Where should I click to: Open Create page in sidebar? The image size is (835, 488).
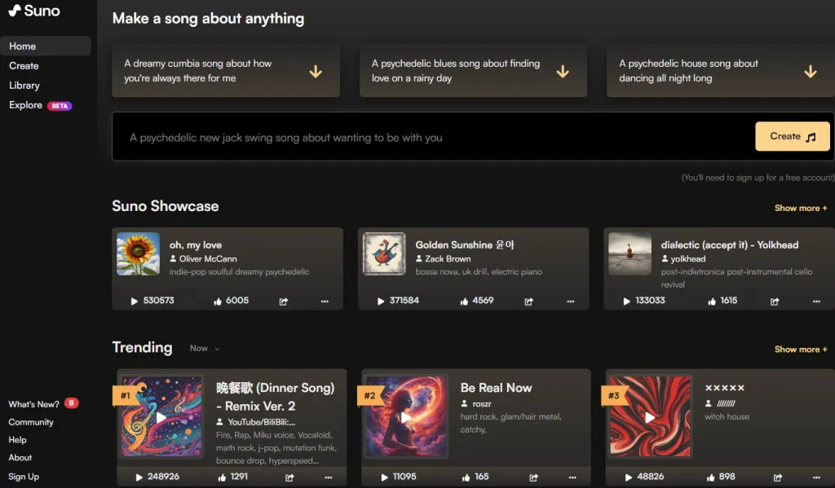point(24,66)
